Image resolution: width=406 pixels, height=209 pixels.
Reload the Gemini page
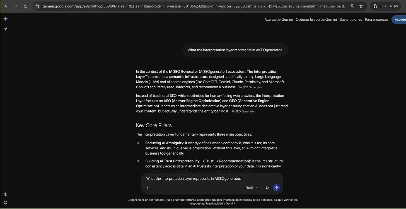tap(26, 6)
